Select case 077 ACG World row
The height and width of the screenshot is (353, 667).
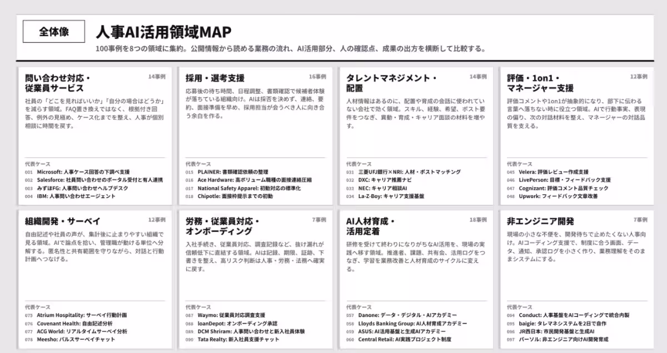coord(76,331)
